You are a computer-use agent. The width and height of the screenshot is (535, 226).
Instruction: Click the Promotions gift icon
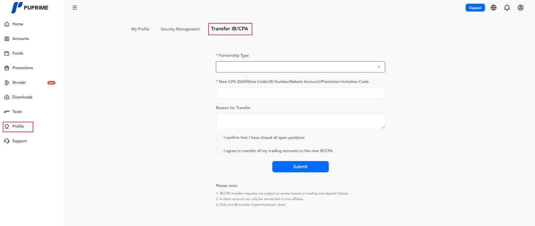[7, 68]
